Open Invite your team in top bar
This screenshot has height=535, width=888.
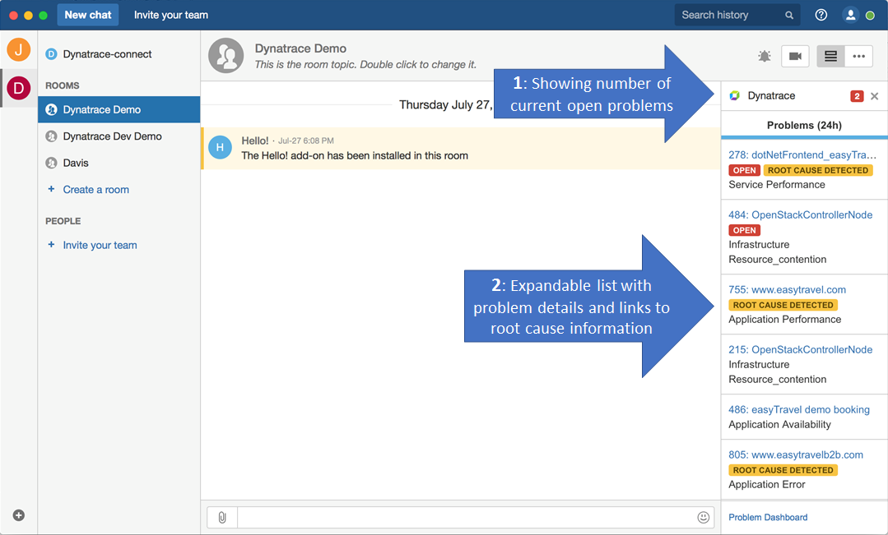(171, 16)
